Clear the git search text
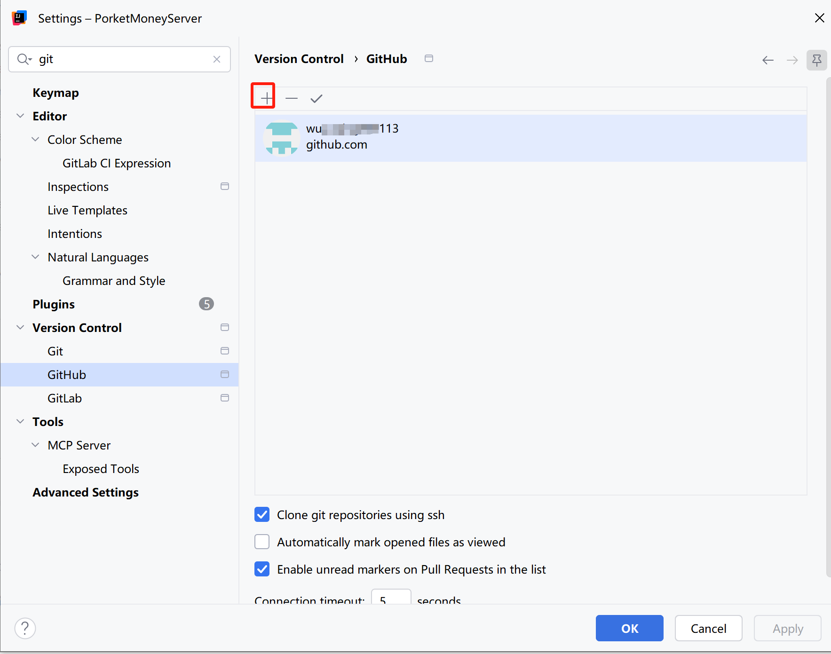Image resolution: width=831 pixels, height=654 pixels. click(217, 59)
